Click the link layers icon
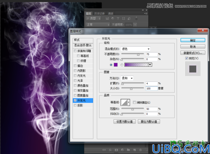210x154 pixels. pos(104,150)
